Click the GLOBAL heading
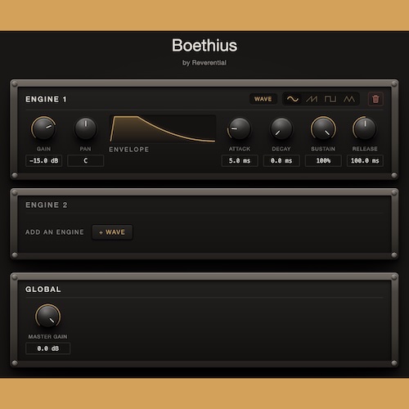The height and width of the screenshot is (409, 409). pyautogui.click(x=43, y=290)
